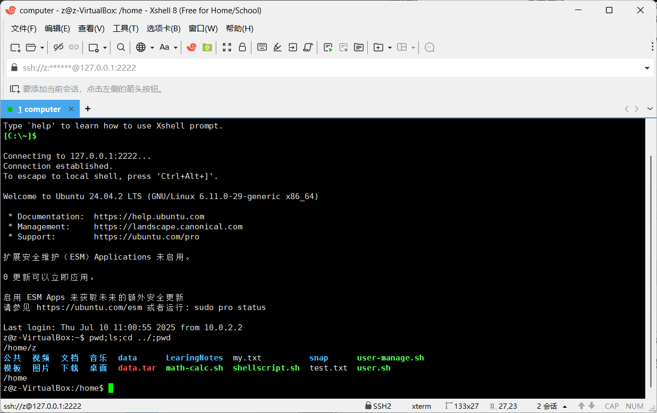Expand the Open session dropdown arrow

pos(42,47)
